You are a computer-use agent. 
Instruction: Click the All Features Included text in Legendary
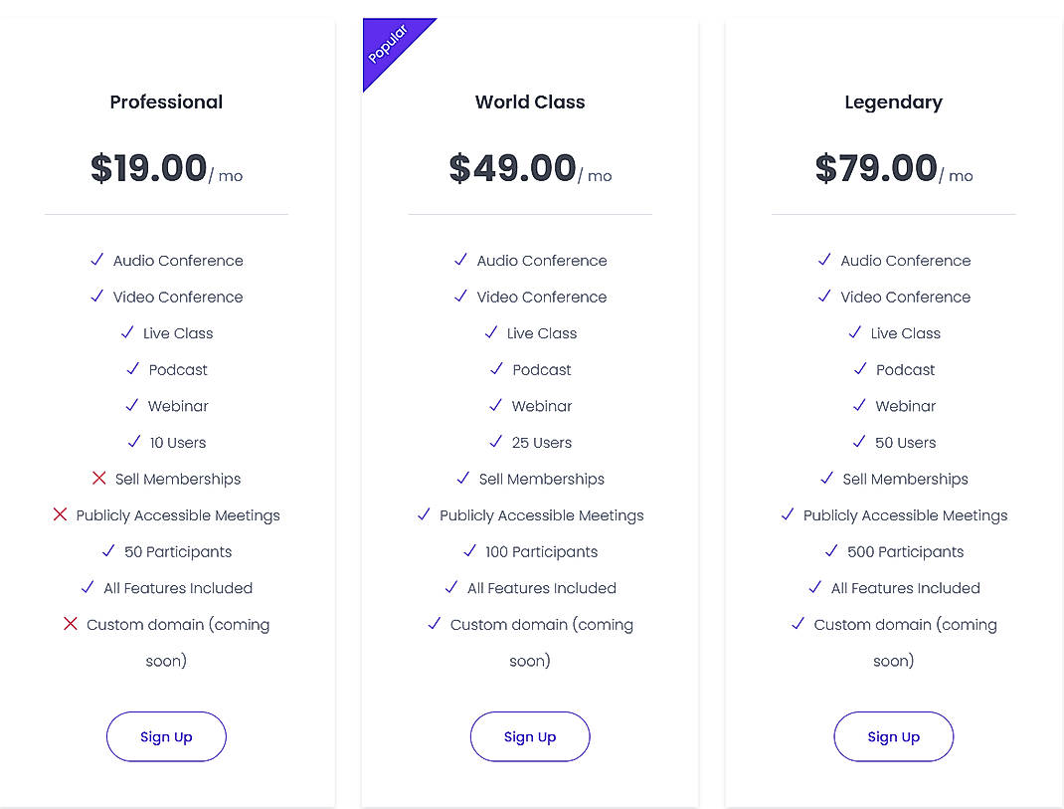[x=905, y=588]
